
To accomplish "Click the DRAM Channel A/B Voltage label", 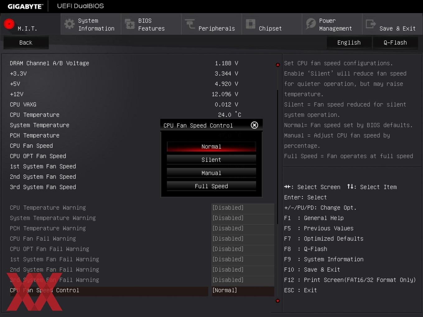I will click(x=49, y=63).
